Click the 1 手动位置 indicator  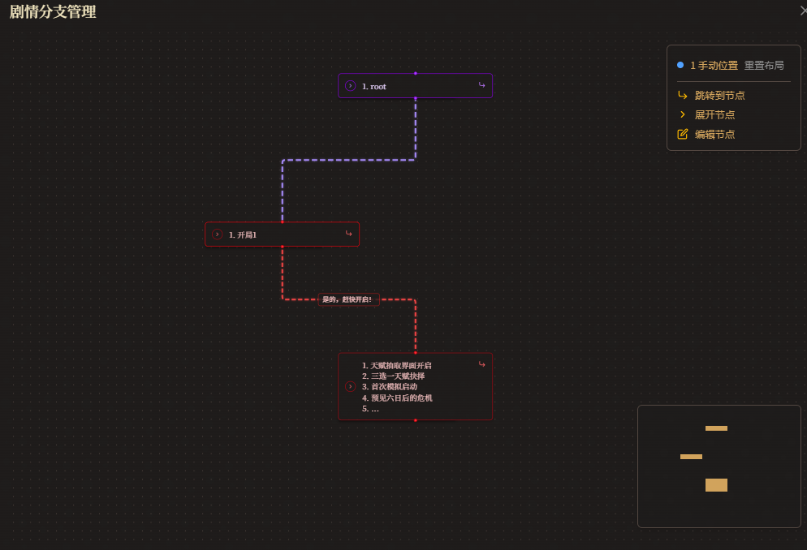tap(714, 65)
